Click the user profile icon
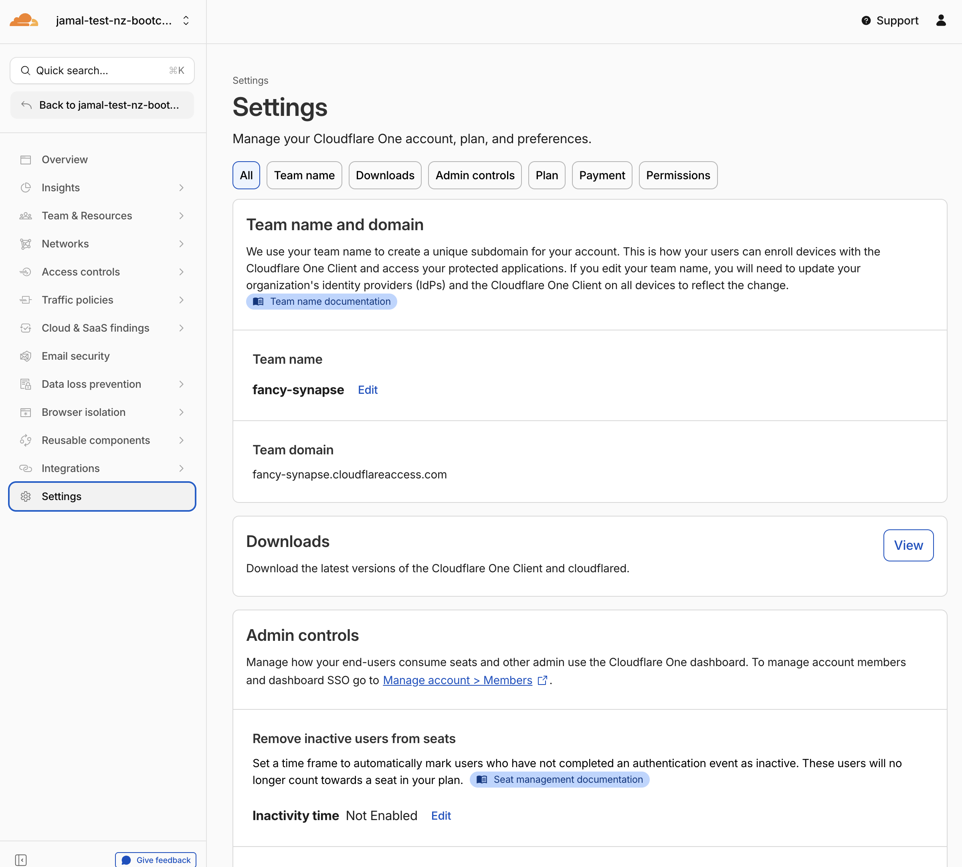Viewport: 962px width, 867px height. coord(941,20)
